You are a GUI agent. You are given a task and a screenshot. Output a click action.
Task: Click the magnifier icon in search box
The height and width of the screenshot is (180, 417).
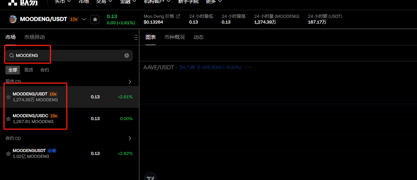click(x=12, y=56)
